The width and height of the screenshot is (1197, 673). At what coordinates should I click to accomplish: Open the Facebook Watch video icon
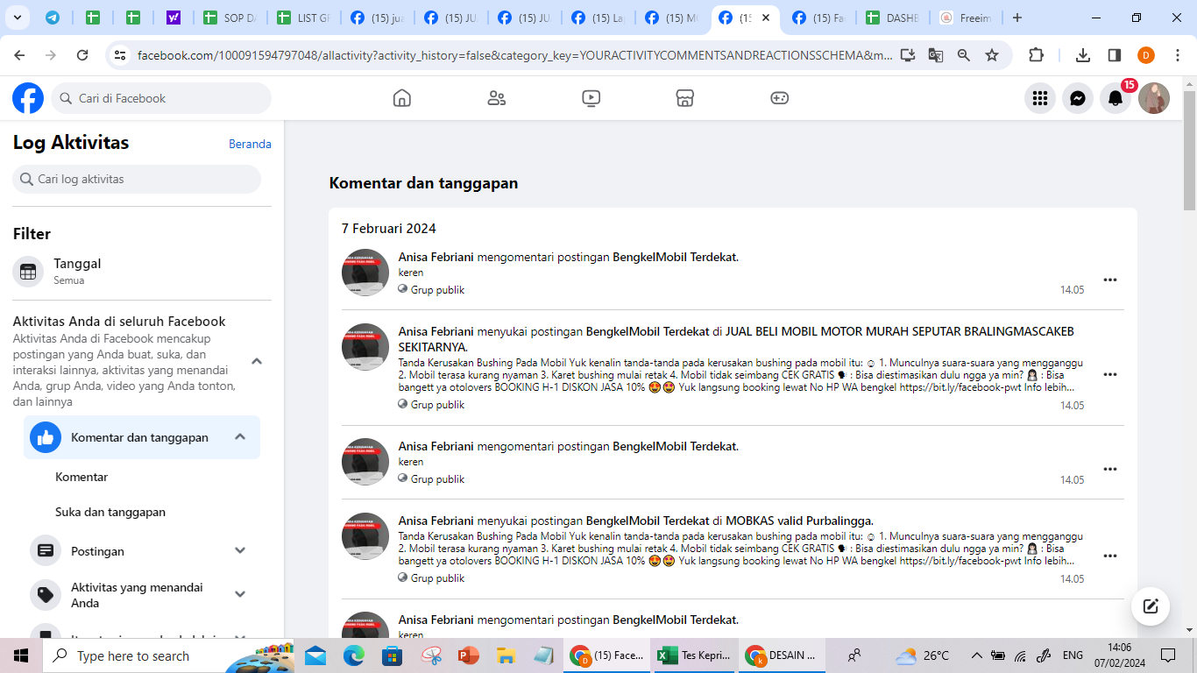[591, 98]
